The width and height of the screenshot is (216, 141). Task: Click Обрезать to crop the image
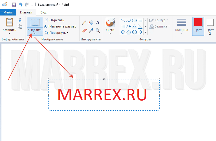(54, 20)
